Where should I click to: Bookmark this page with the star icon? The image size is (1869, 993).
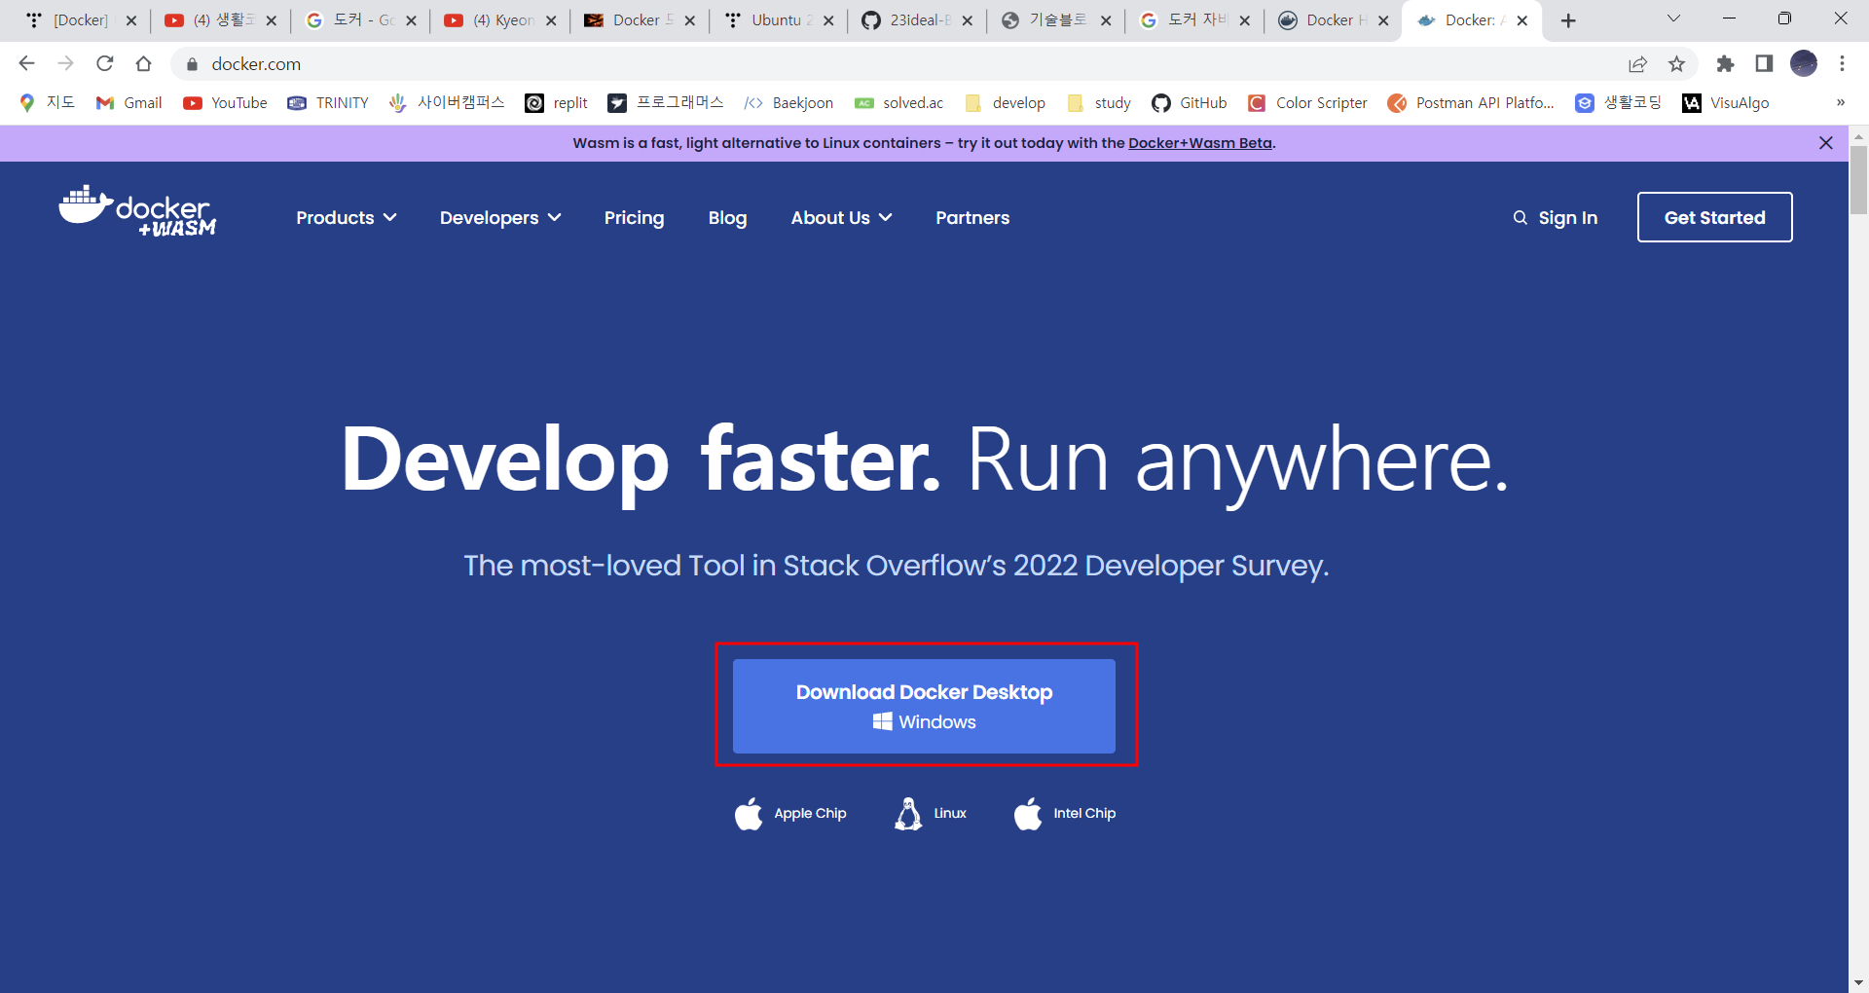1676,63
